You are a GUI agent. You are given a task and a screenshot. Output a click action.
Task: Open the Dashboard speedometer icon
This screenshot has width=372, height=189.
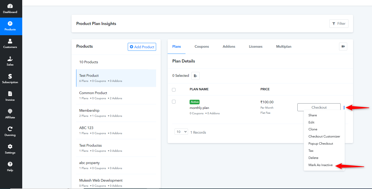coord(10,6)
